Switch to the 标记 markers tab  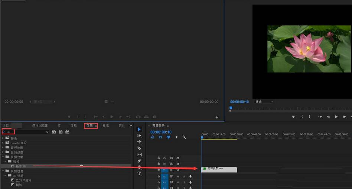106,125
